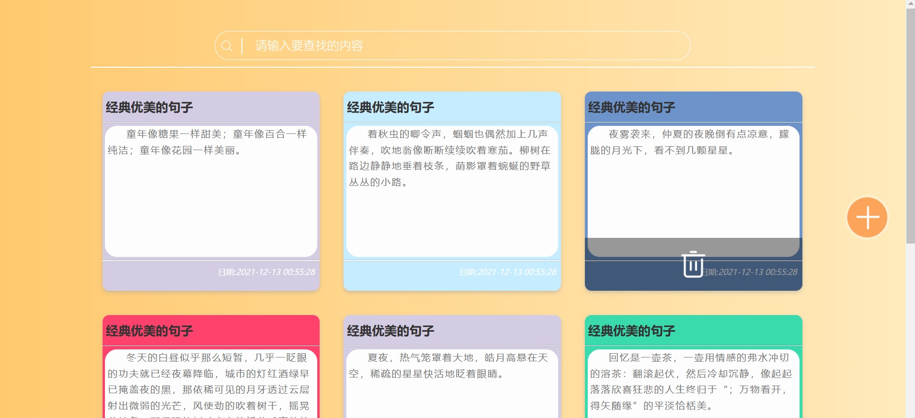915x418 pixels.
Task: Click the title of the 夜雾袭来 note
Action: [632, 107]
